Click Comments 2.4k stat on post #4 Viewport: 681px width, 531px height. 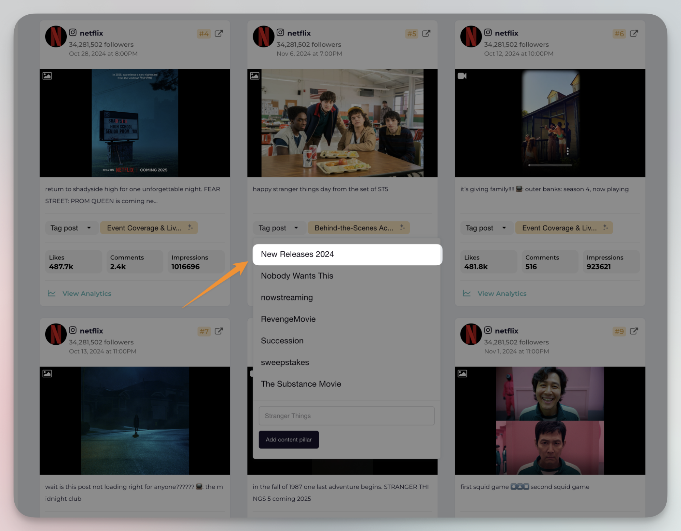[x=135, y=262]
